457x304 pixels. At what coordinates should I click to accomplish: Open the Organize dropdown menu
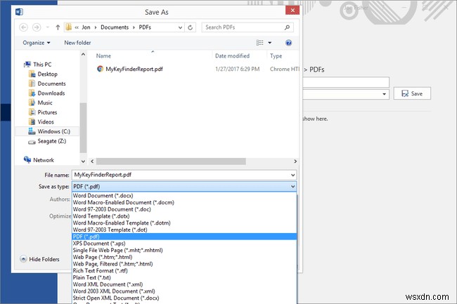(x=37, y=43)
